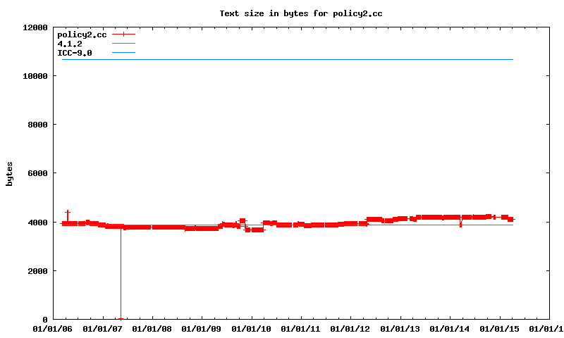This screenshot has width=564, height=338.
Task: Select the ICC-9.0 legend label
Action: click(74, 53)
